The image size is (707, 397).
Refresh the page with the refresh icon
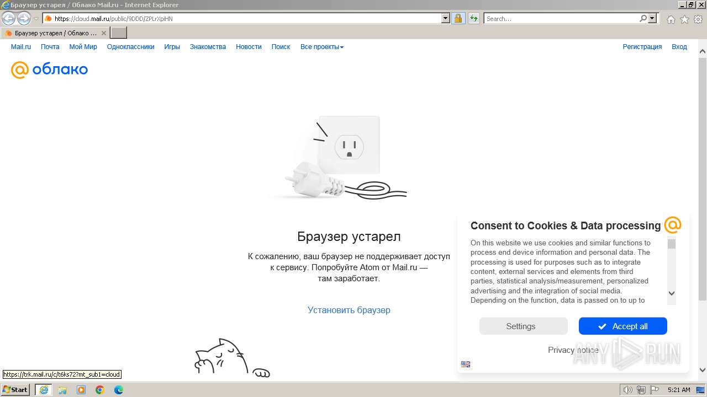coord(474,18)
